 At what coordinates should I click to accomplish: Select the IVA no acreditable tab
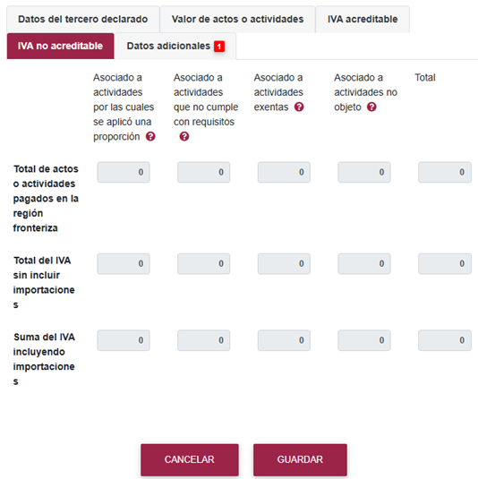point(61,47)
